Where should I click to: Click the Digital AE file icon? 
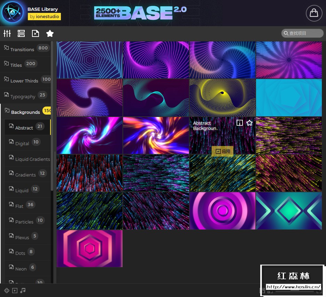(11, 142)
